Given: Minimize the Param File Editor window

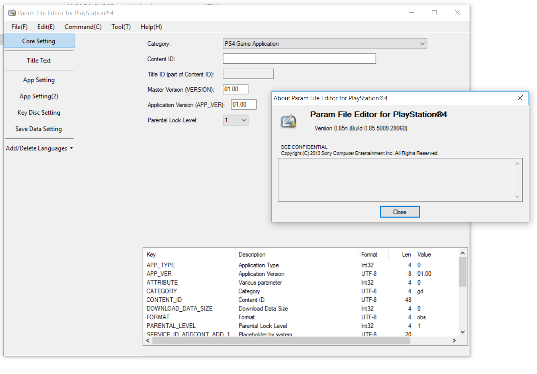Looking at the screenshot, I should click(412, 13).
